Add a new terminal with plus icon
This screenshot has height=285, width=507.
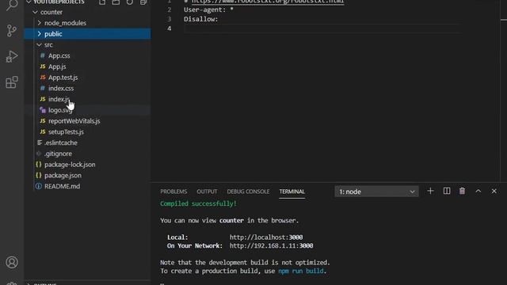(x=430, y=191)
